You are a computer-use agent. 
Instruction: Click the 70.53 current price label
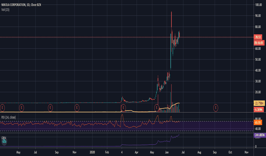[x=258, y=37]
